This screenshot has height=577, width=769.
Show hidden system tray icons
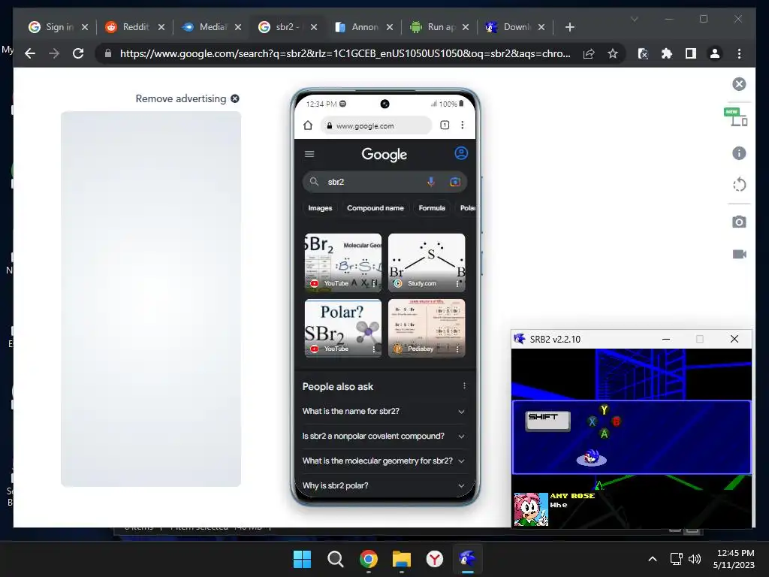point(653,559)
